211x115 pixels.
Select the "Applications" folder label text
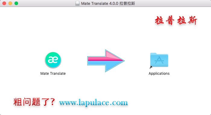click(159, 74)
